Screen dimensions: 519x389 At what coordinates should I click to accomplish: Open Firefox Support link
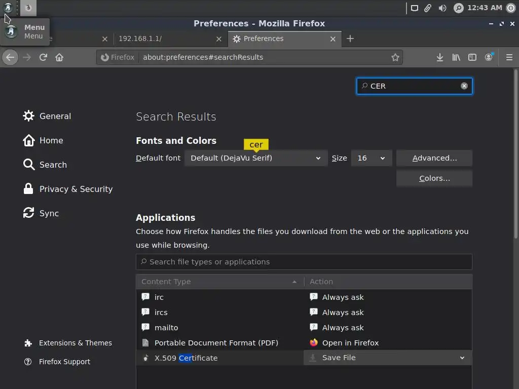[64, 362]
